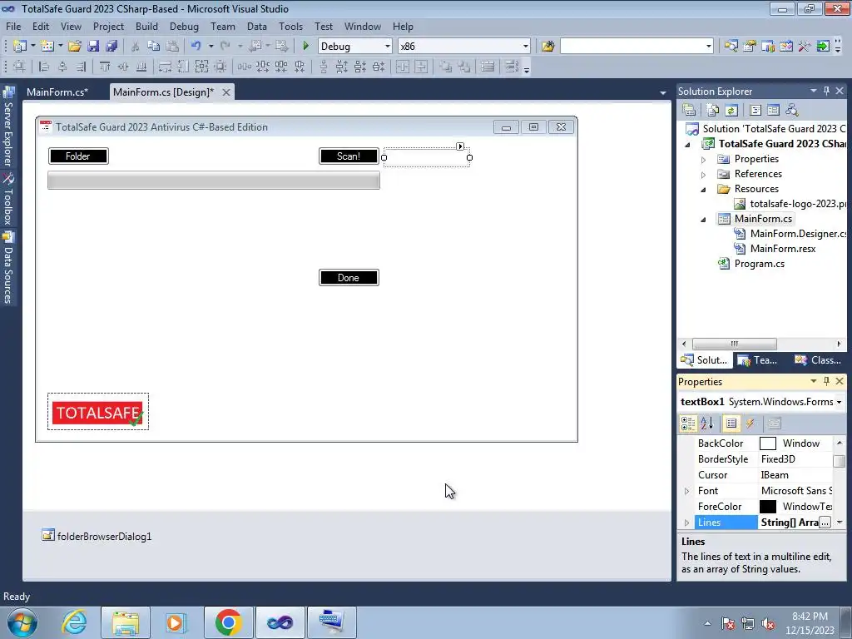Viewport: 852px width, 639px height.
Task: Click View Class Diagram icon in Solution Explorer
Action: tap(792, 111)
